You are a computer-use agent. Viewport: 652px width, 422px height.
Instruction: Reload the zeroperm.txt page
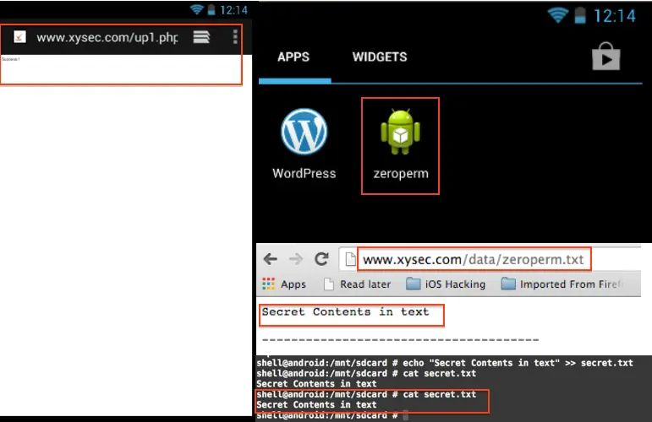point(321,259)
